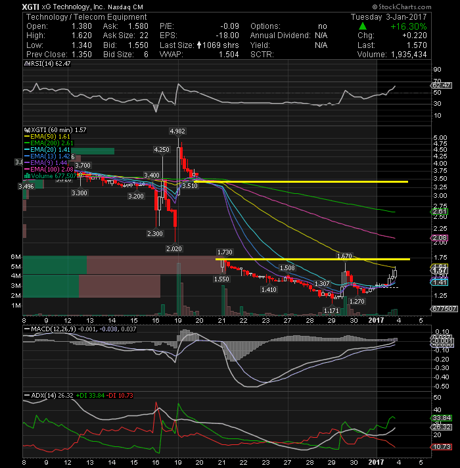Image resolution: width=460 pixels, height=468 pixels.
Task: Click the Prev Close value 1.350
Action: pyautogui.click(x=81, y=55)
